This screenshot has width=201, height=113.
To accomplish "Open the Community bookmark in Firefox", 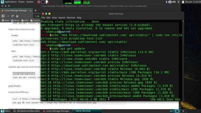I will [x=35, y=20].
